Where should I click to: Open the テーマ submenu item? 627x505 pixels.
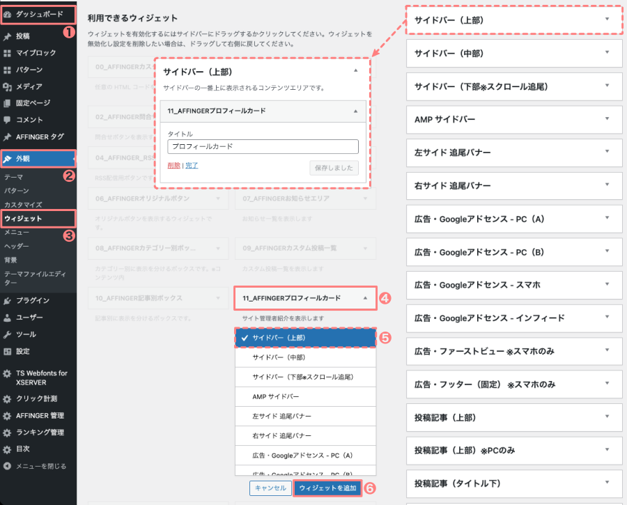[14, 178]
